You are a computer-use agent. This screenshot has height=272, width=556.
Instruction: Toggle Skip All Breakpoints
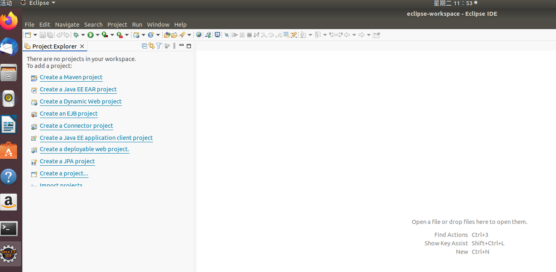coord(227,35)
